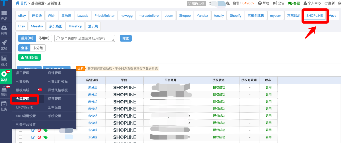Switch to the Yandex platform tab
The height and width of the screenshot is (143, 341).
click(x=202, y=15)
